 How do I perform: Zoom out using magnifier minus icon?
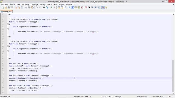pyautogui.click(x=54, y=7)
